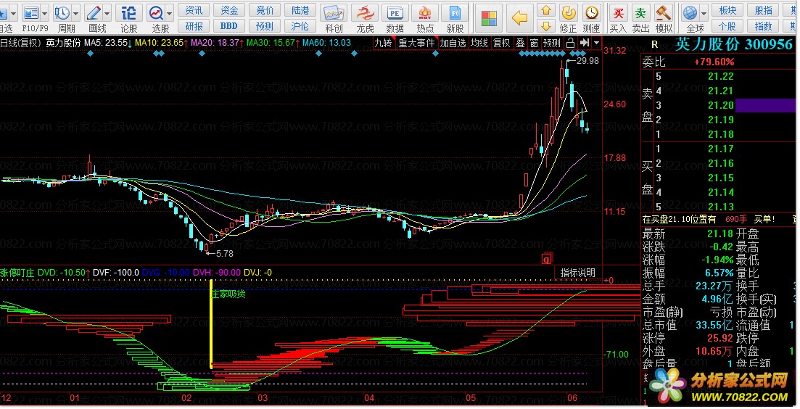
Task: Toggle 窗 multi-window mode
Action: 535,44
